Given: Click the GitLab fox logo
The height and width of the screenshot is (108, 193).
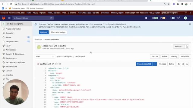Looking at the screenshot, I should coord(4,18).
